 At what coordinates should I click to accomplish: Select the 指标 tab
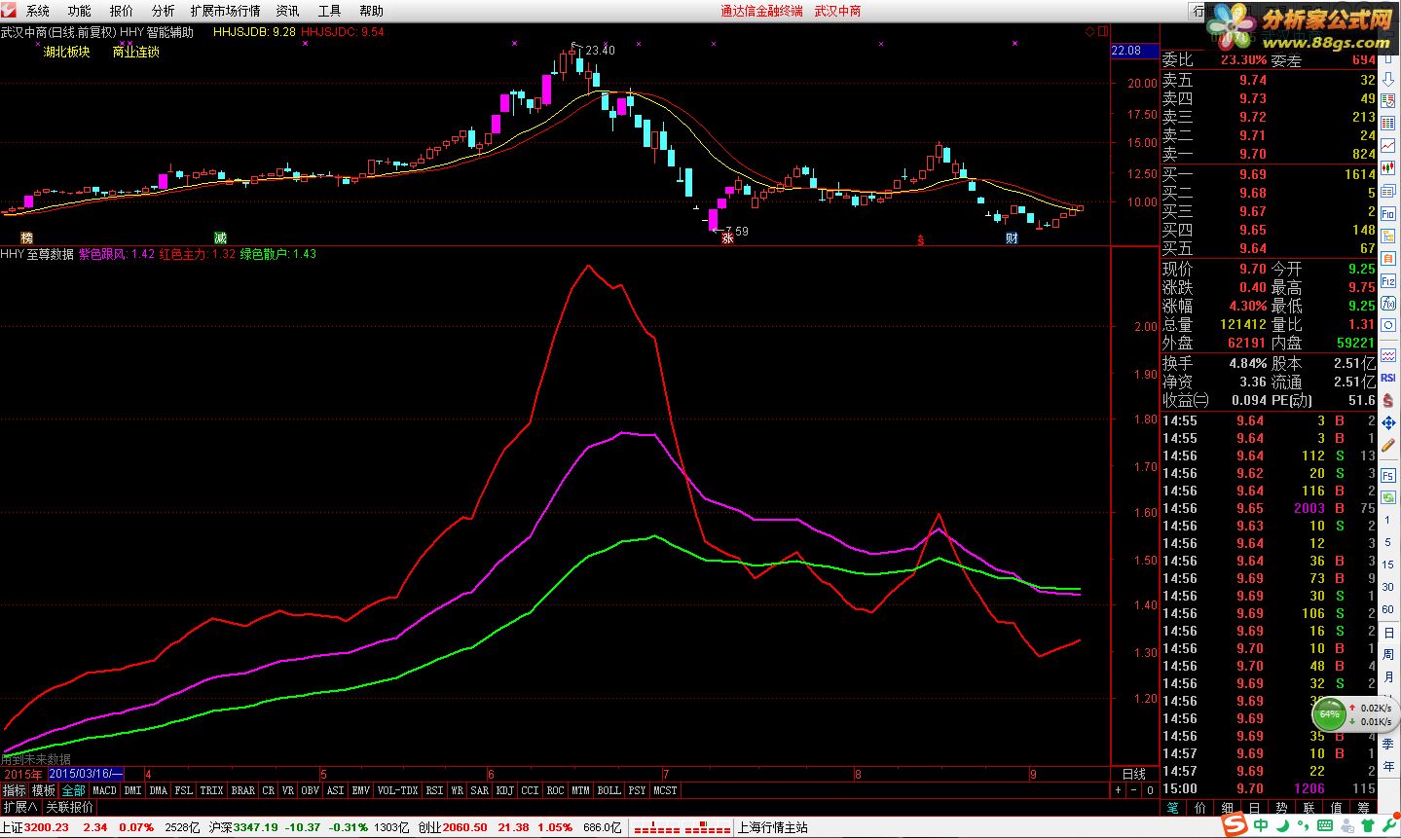pos(15,790)
